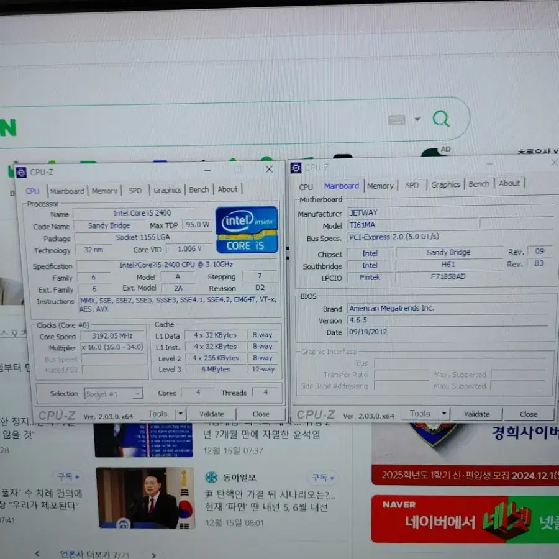Go to next press page with right arrow
This screenshot has height=559, width=559.
(153, 555)
